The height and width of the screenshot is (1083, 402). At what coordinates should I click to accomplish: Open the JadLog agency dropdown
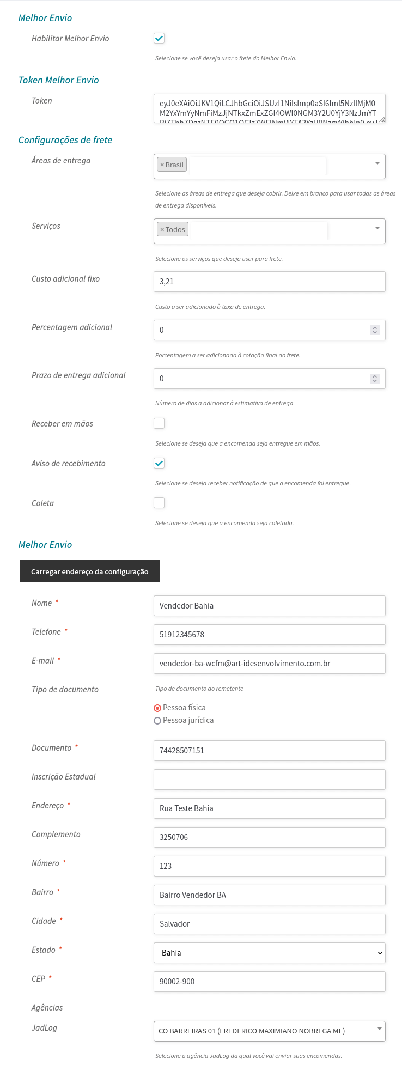tap(270, 1031)
